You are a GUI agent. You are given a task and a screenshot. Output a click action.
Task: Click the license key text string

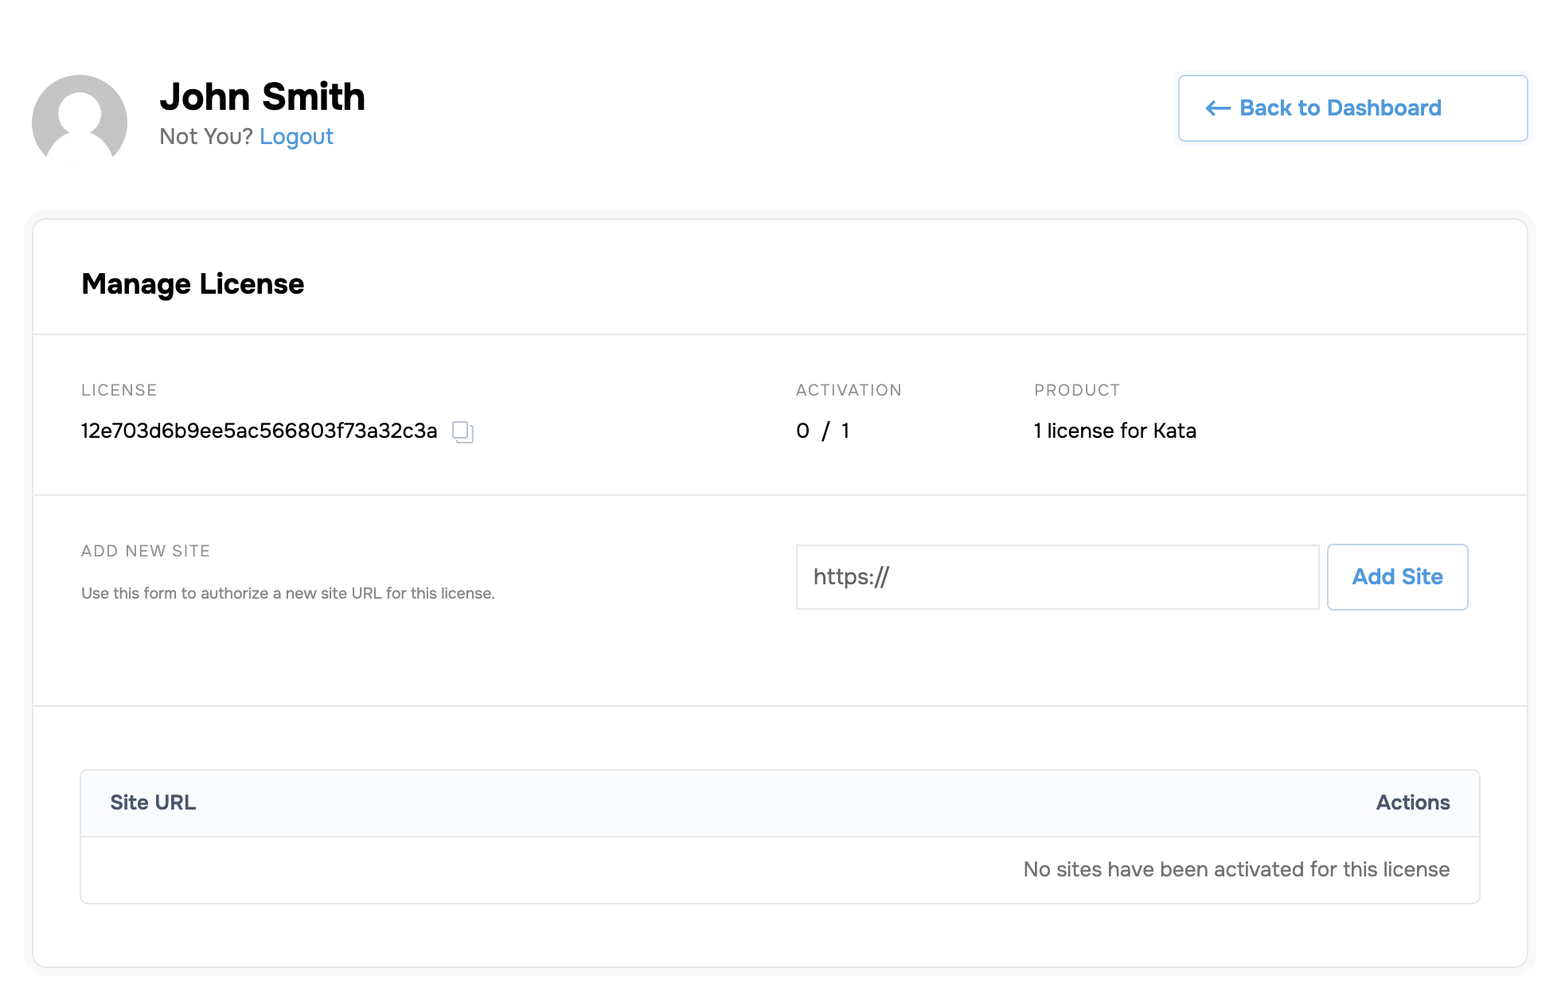(x=259, y=431)
